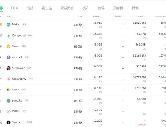
Task: Click the -100.00% change value
Action: (x=141, y=125)
